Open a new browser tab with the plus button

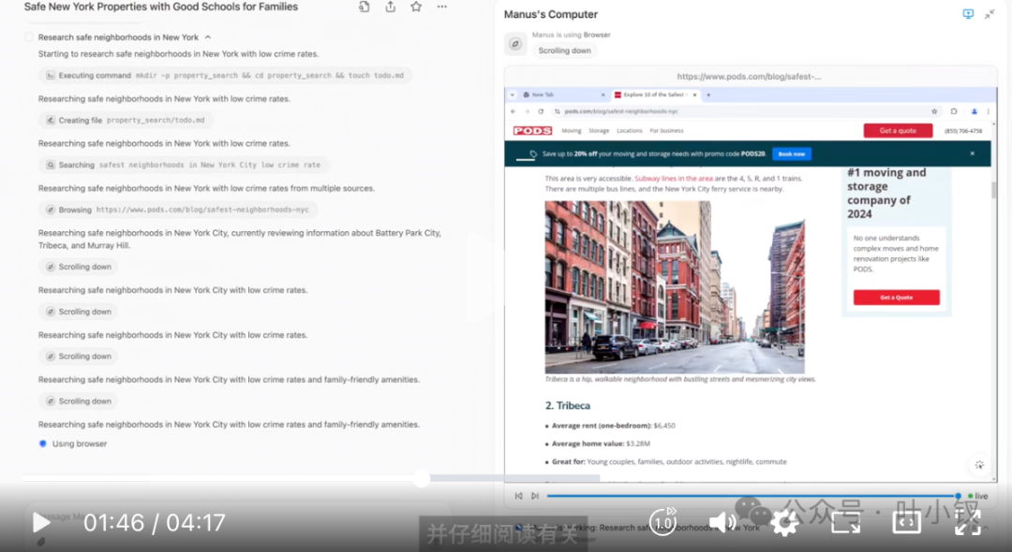coord(708,94)
